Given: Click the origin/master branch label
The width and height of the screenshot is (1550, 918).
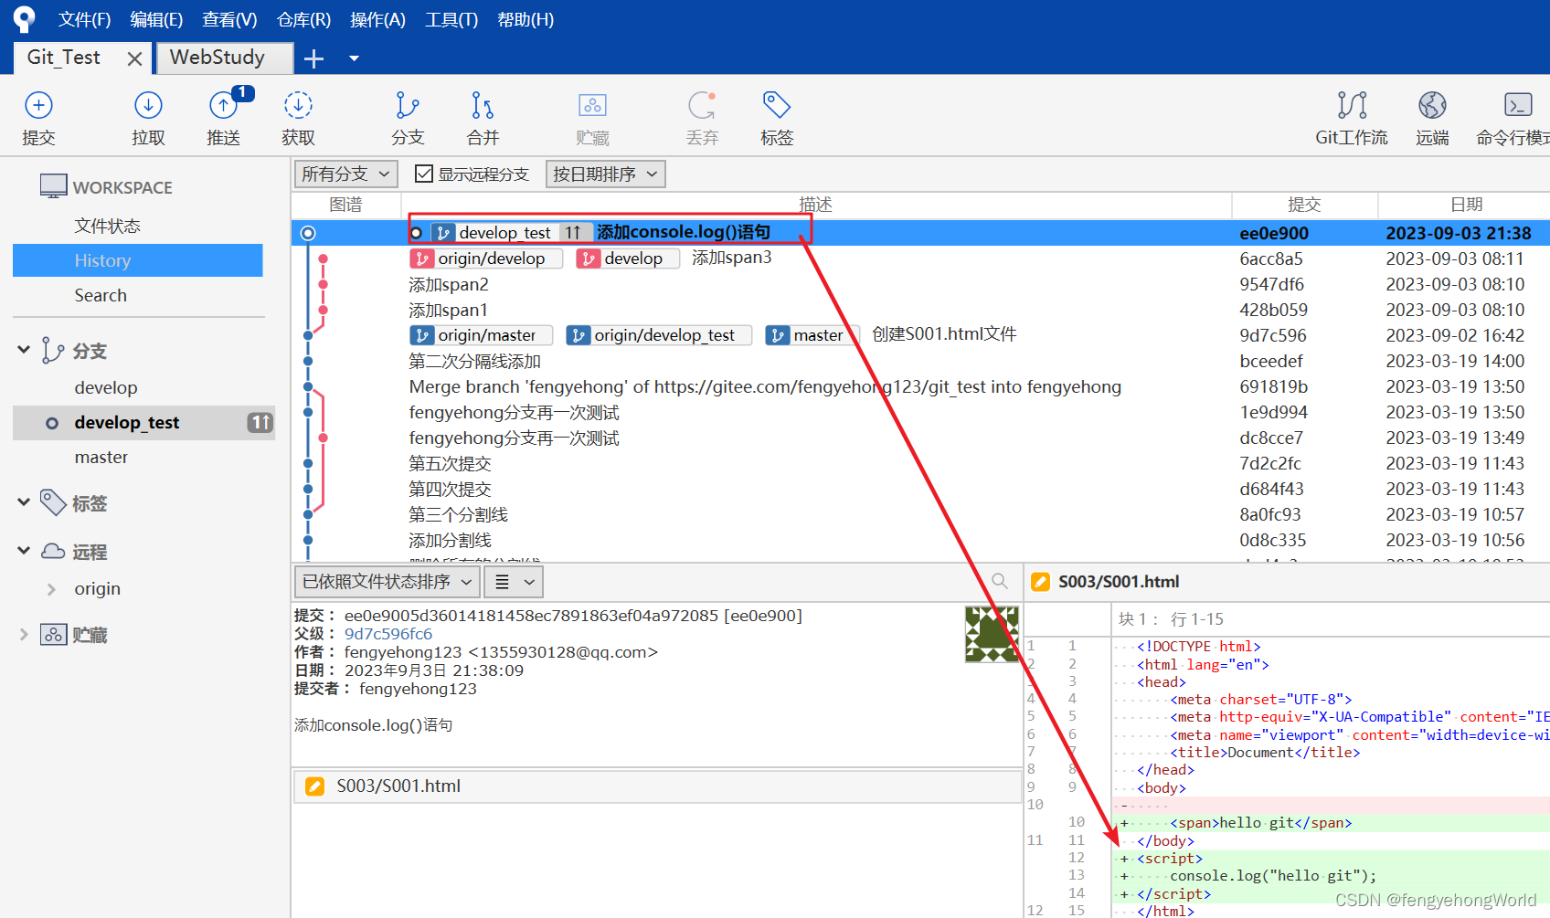Looking at the screenshot, I should 482,335.
